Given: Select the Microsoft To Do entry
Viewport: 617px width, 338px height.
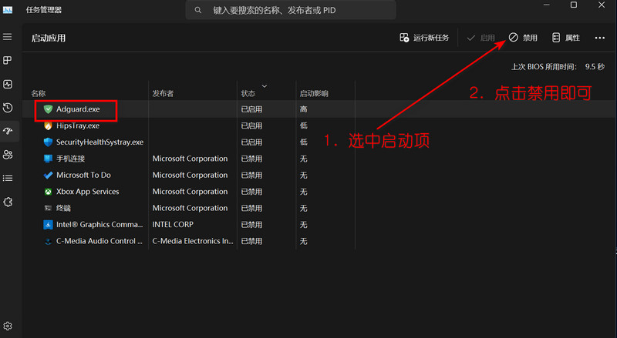Looking at the screenshot, I should 83,176.
